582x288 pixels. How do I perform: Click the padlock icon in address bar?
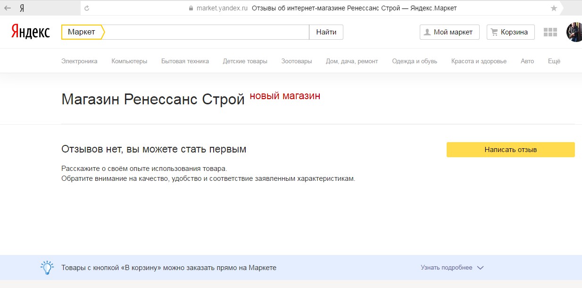[x=191, y=8]
